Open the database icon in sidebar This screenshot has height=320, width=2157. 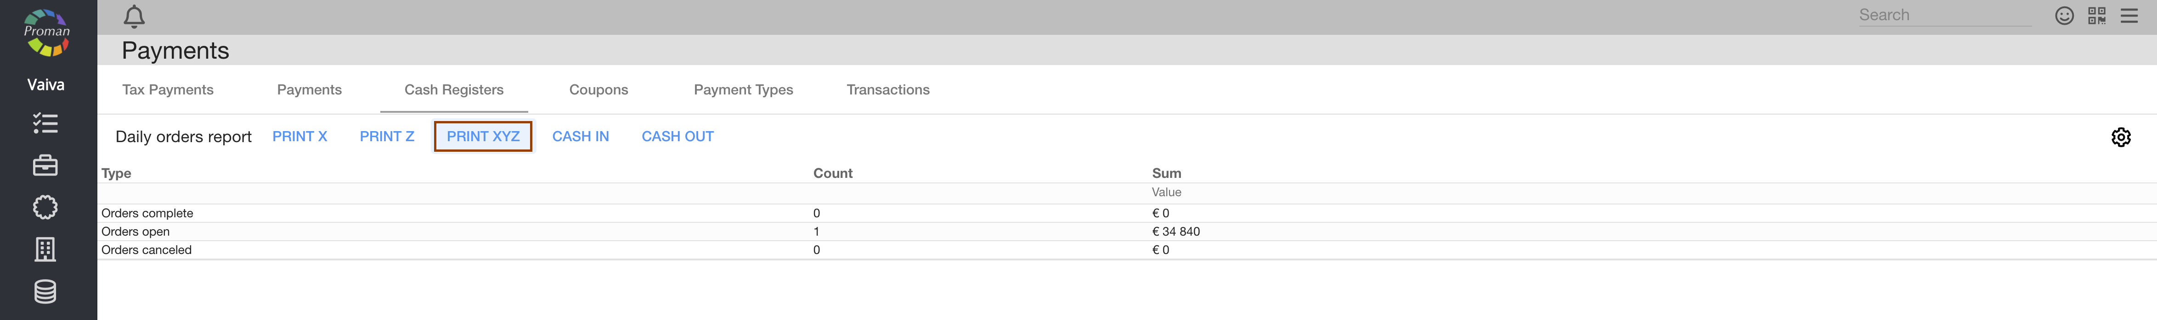[x=45, y=292]
